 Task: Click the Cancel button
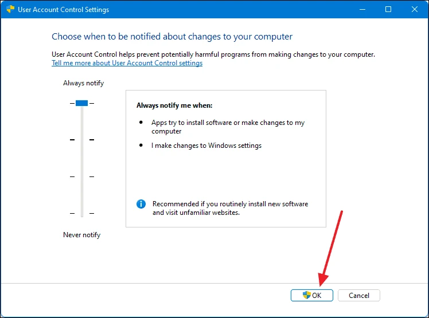358,295
